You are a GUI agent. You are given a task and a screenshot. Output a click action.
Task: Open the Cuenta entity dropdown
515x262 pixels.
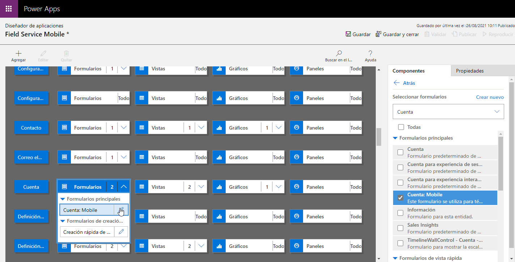point(448,112)
